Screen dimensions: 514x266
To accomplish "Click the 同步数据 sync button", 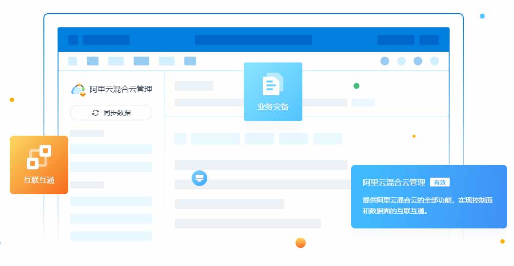I will [x=111, y=113].
